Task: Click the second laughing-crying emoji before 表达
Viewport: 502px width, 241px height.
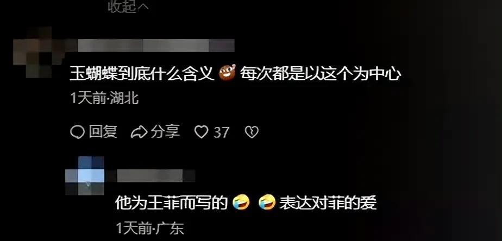Action: 267,202
